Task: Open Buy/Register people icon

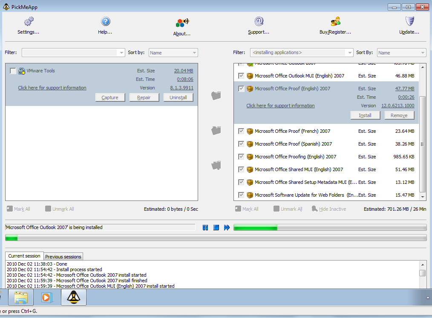Action: tap(336, 21)
